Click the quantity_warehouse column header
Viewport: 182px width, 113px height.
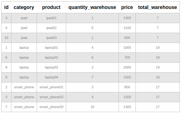(92, 7)
